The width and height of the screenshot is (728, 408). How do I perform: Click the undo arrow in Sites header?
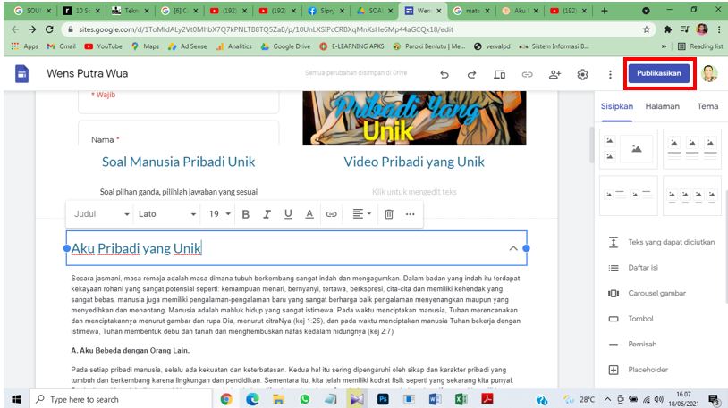click(x=444, y=75)
